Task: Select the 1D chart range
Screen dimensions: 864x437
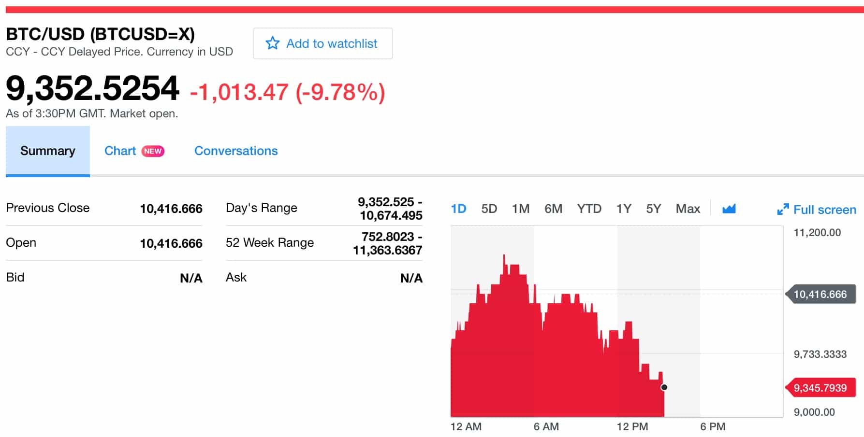Action: pos(458,209)
